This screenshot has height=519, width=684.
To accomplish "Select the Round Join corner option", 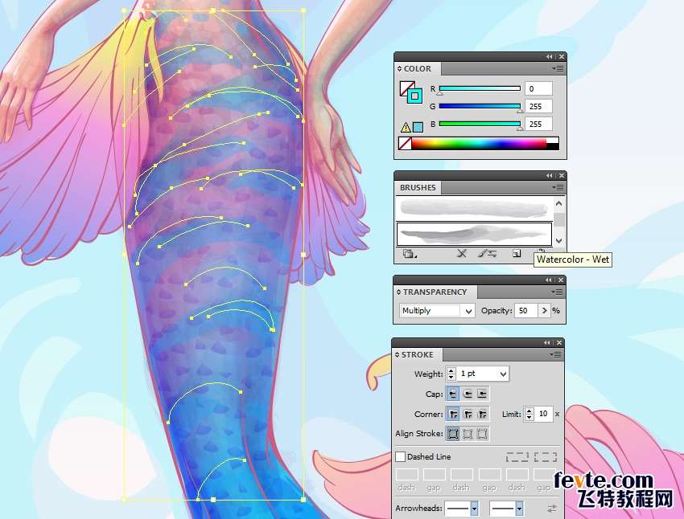I will coord(468,414).
